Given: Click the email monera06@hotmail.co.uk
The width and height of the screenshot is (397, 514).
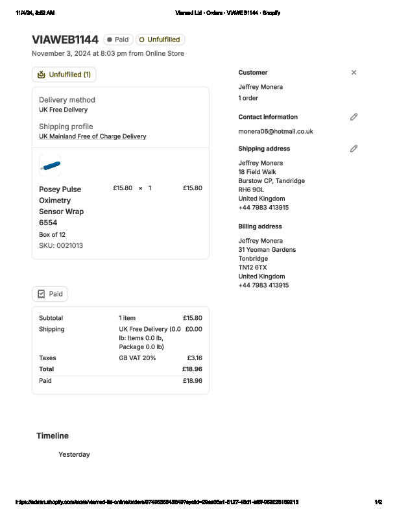Looking at the screenshot, I should tap(276, 131).
